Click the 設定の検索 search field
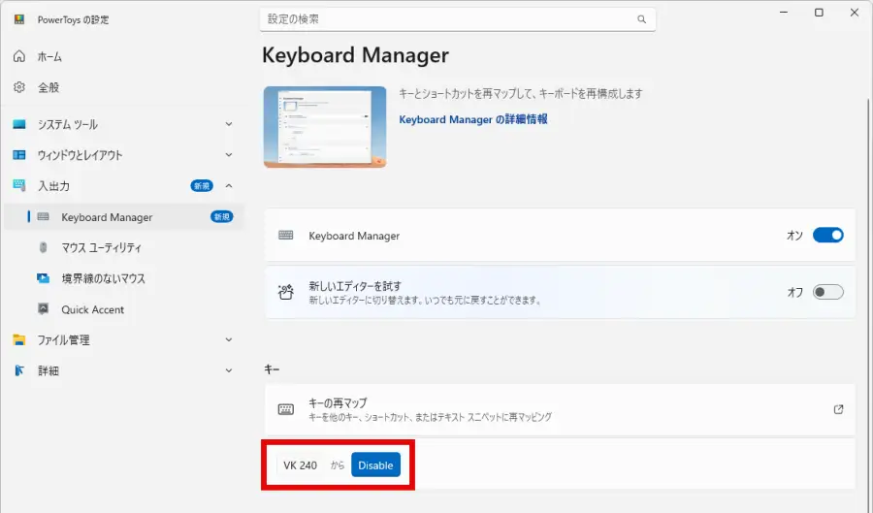 (x=458, y=19)
